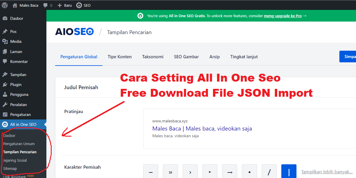The image size is (356, 178).
Task: Click the Tampilan paintbrush icon
Action: tap(5, 75)
